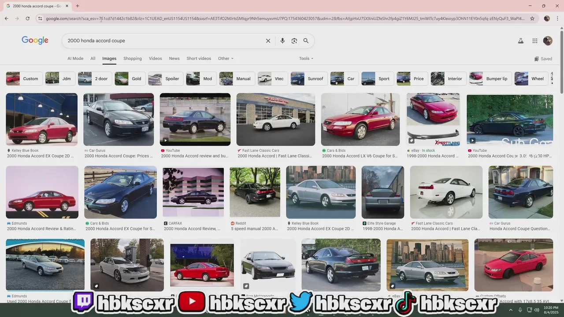Open '2000 Honda Accord Cou...' YouTube video image
This screenshot has height=317, width=564.
pos(510,119)
